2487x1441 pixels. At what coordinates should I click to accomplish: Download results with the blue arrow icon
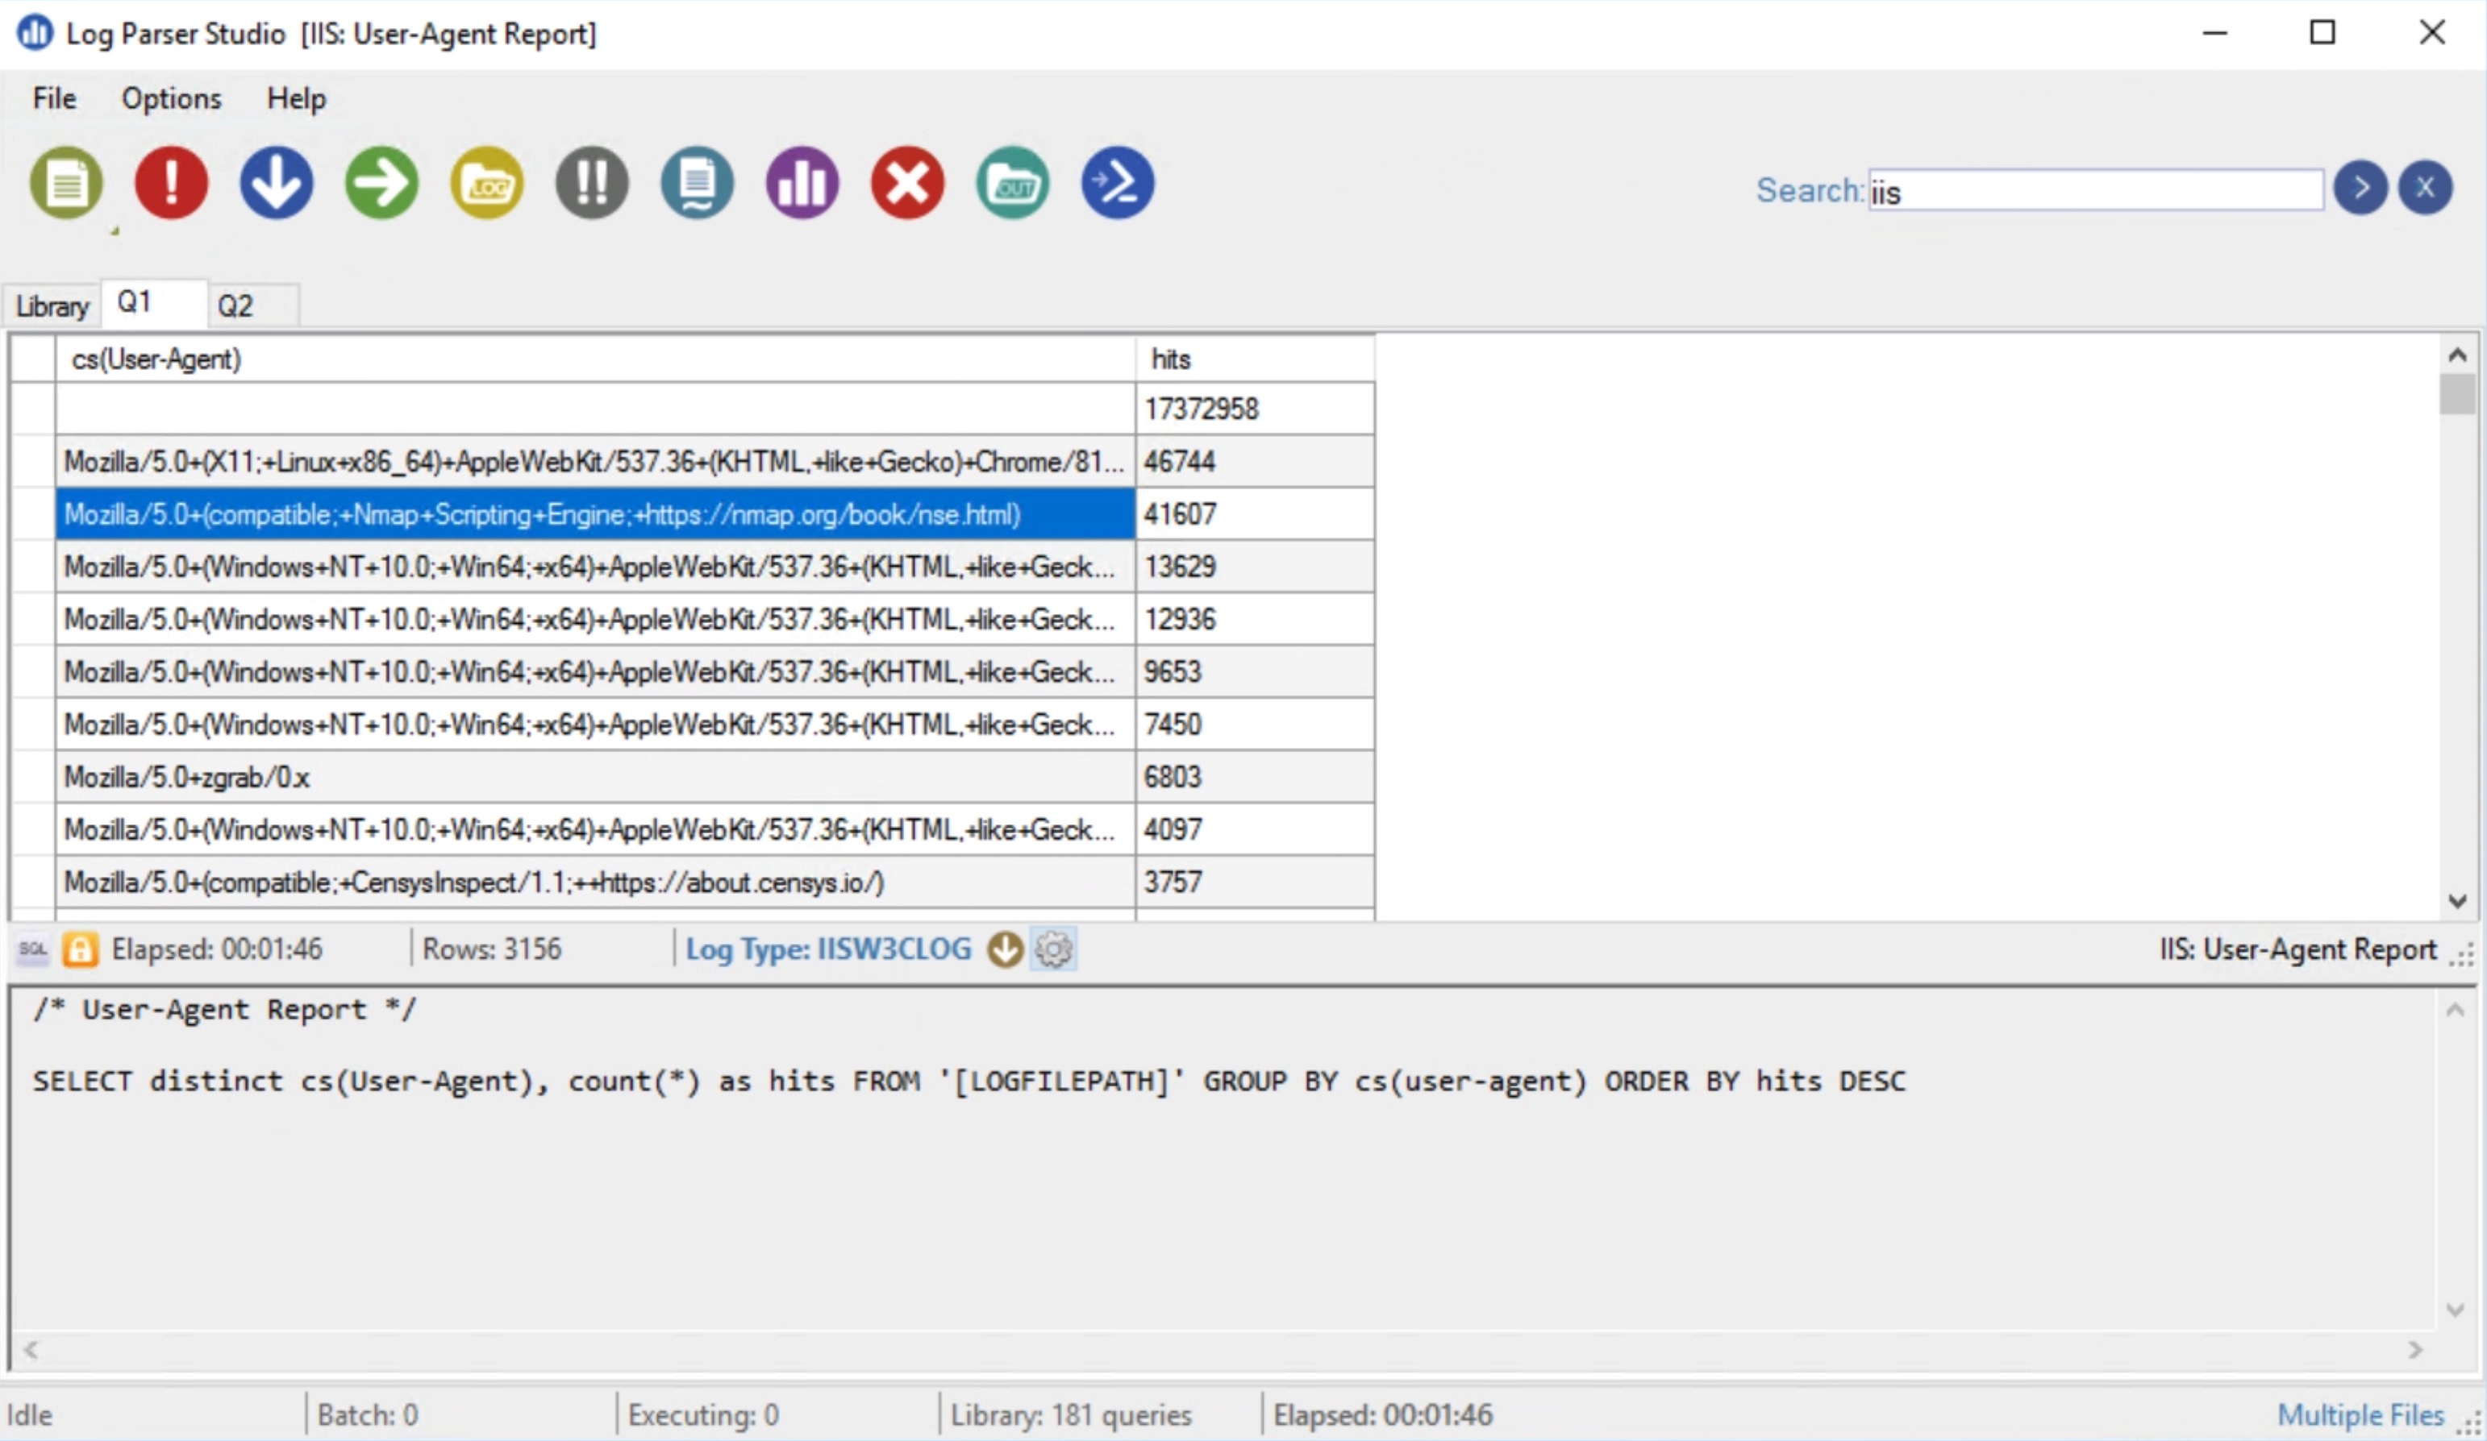pyautogui.click(x=277, y=182)
